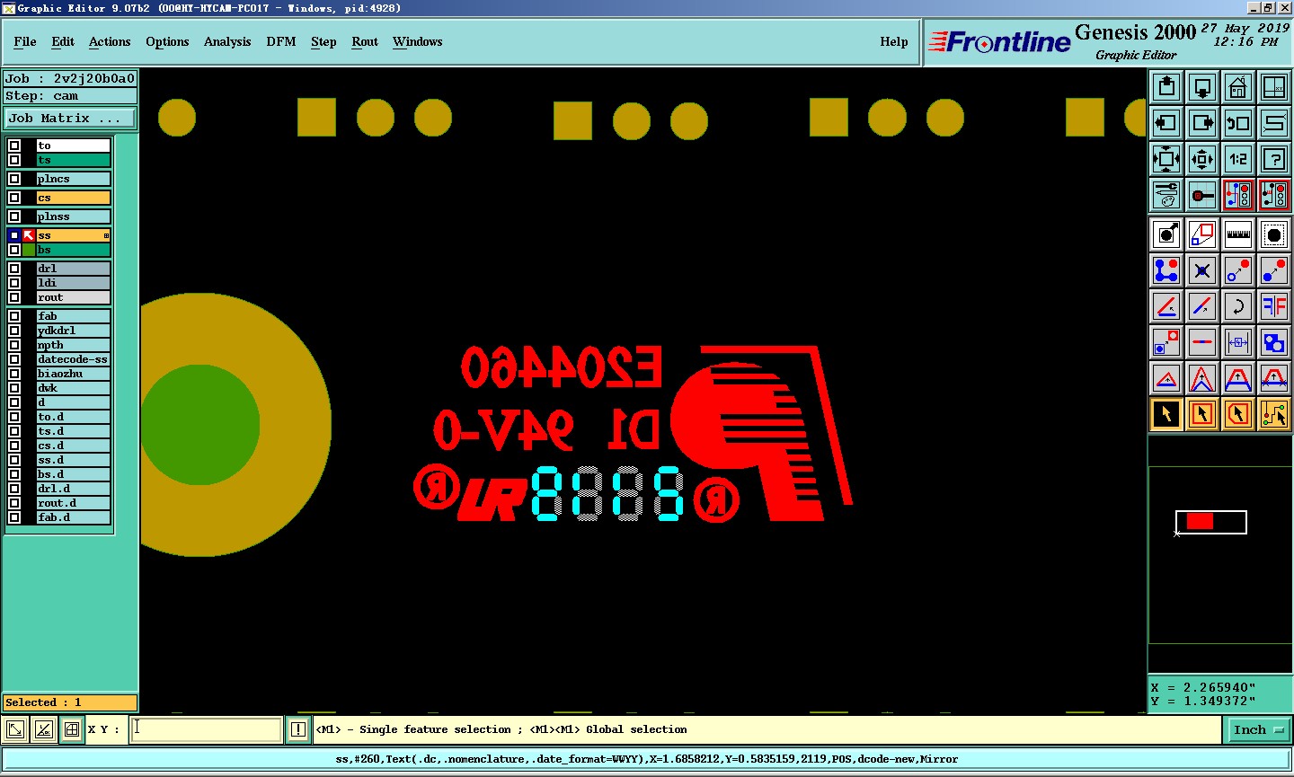This screenshot has height=777, width=1294.
Task: Click the pan down arrow icon
Action: pos(1202,87)
